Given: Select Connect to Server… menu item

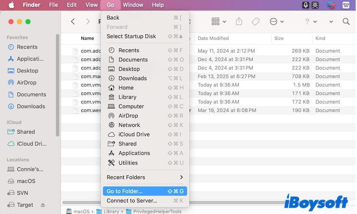Looking at the screenshot, I should tap(144, 201).
